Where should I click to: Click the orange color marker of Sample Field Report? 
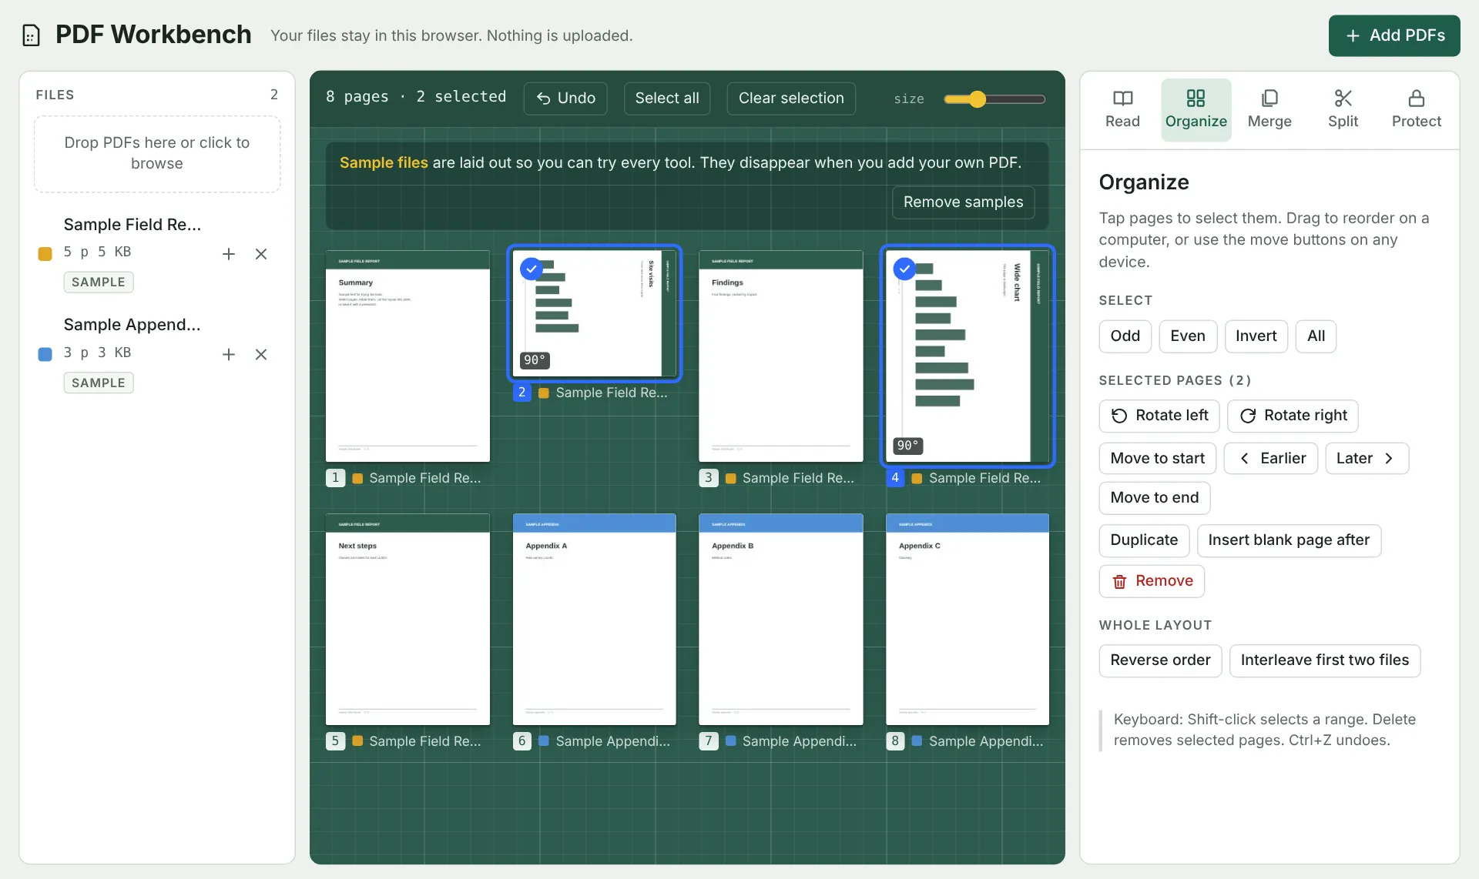pyautogui.click(x=45, y=254)
